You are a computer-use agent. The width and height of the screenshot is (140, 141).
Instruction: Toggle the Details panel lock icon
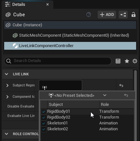click(x=134, y=15)
